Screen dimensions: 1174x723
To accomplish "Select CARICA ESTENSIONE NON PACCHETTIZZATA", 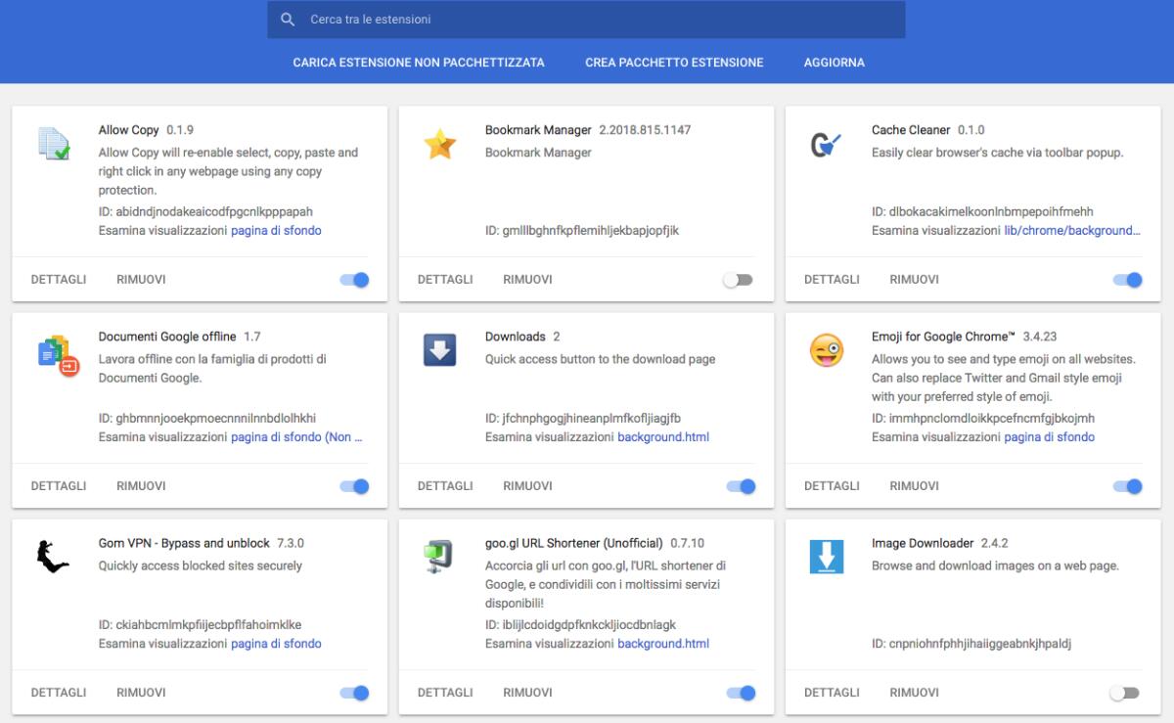I will (418, 62).
